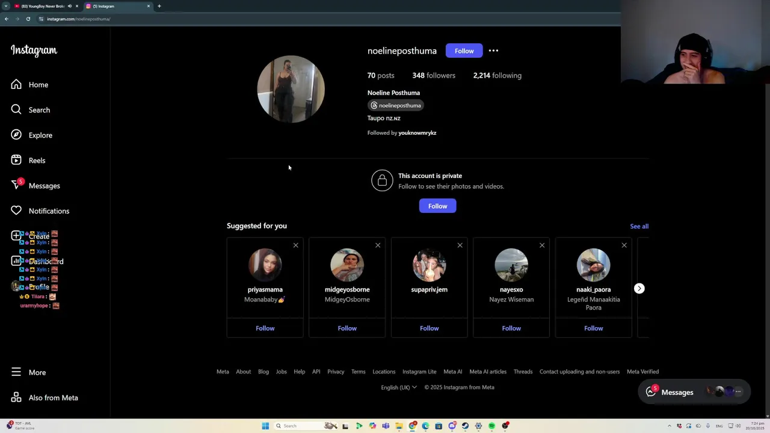Open the Search panel in the sidebar

point(31,110)
